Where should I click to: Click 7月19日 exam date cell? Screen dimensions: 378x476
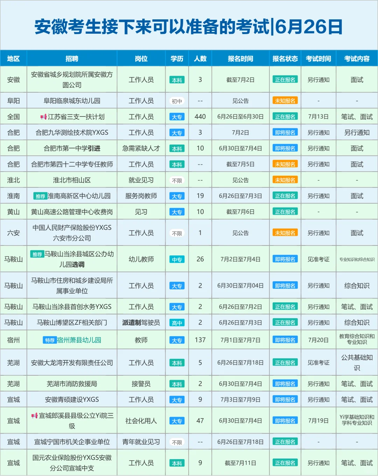click(318, 421)
